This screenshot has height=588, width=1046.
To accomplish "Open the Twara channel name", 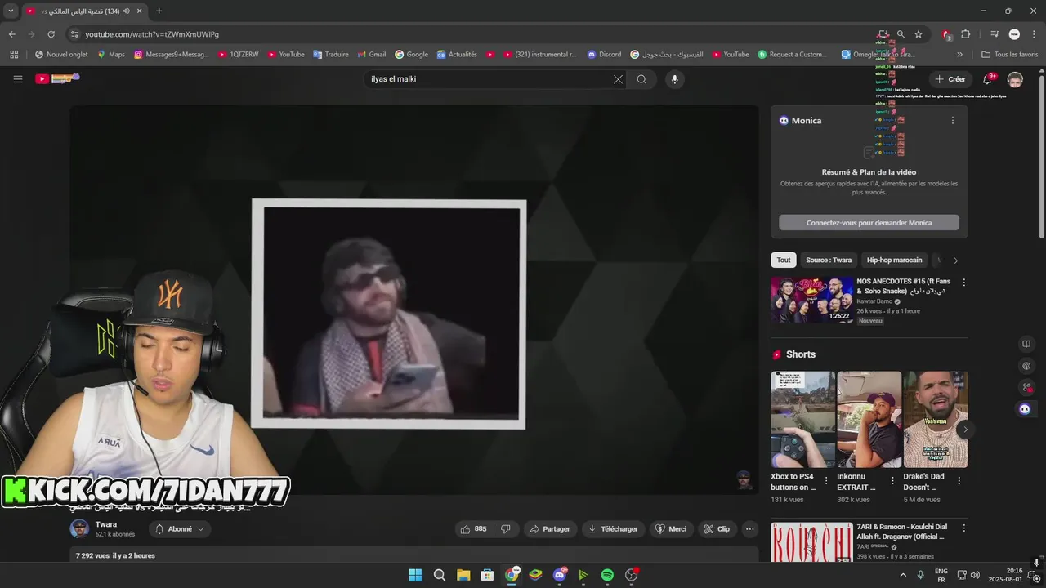I will [x=106, y=524].
